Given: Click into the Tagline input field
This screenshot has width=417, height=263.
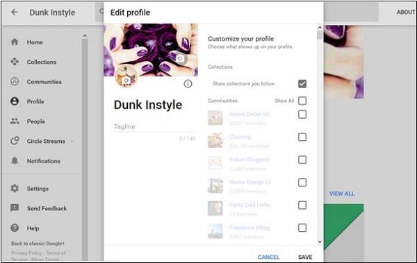Looking at the screenshot, I should click(154, 126).
